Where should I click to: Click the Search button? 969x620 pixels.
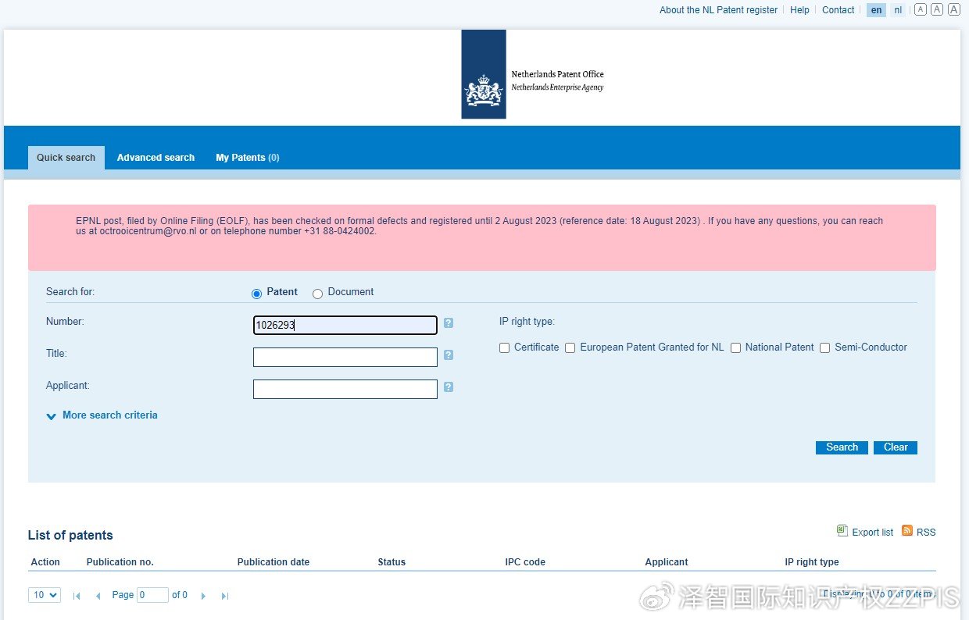point(842,447)
